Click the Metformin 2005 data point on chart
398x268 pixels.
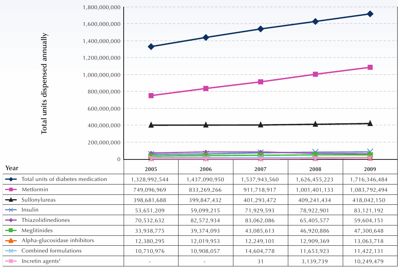151,96
